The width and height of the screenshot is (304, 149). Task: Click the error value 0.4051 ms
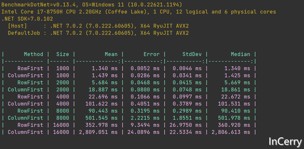click(x=145, y=104)
